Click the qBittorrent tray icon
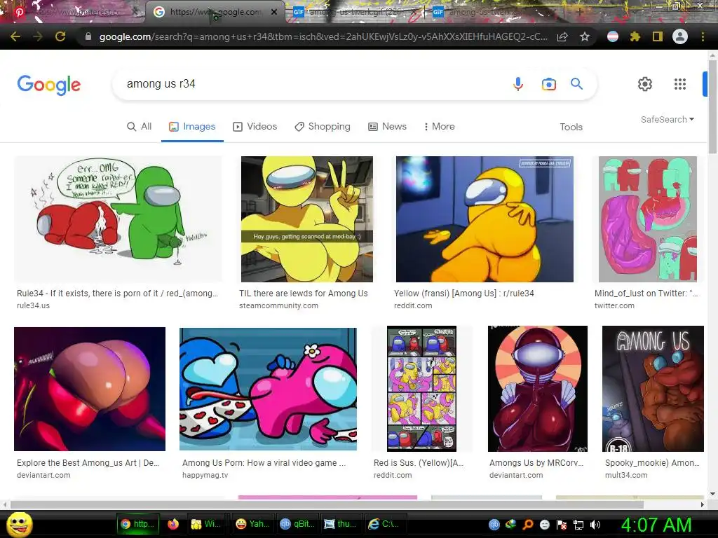Screen dimensions: 718x538 click(494, 525)
